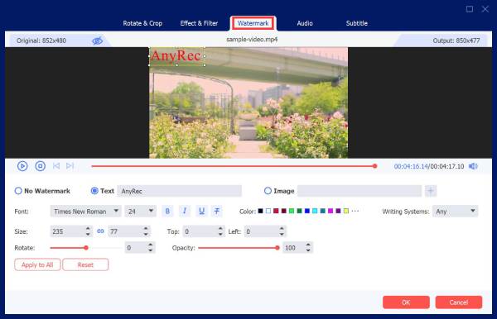Click the Cancel button
The height and width of the screenshot is (319, 497).
point(459,302)
